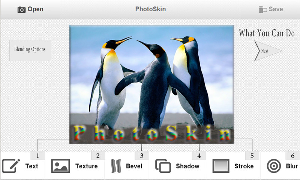Choose the Texture tab label

pos(87,166)
